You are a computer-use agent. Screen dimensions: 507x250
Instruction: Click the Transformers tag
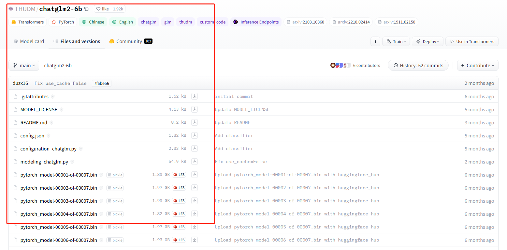27,22
